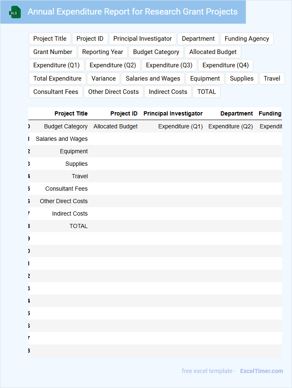Open the ExcelTimer.com link
292x388 pixels.
(262, 371)
